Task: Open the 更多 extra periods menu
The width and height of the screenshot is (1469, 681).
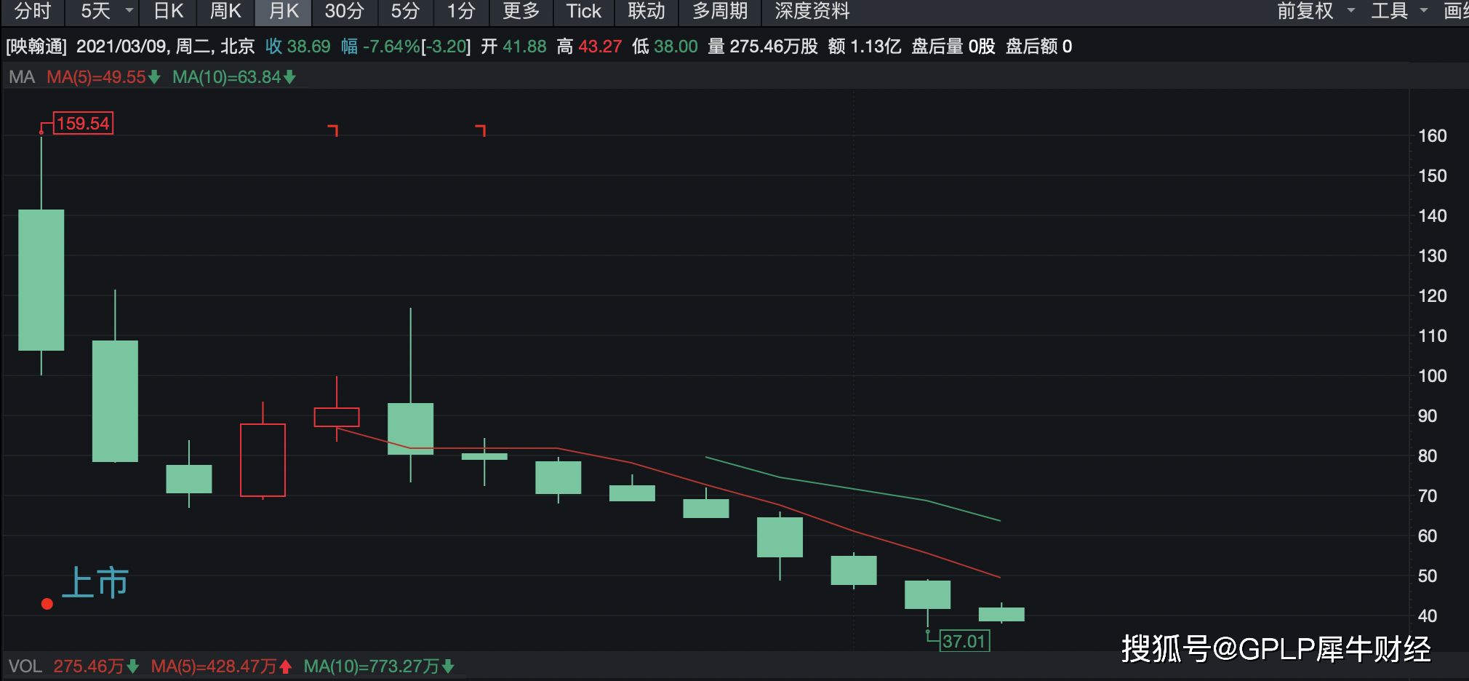Action: (521, 12)
